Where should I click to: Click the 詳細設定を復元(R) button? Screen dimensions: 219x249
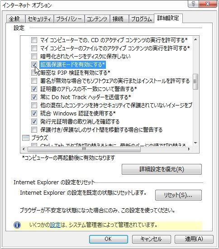(x=162, y=169)
